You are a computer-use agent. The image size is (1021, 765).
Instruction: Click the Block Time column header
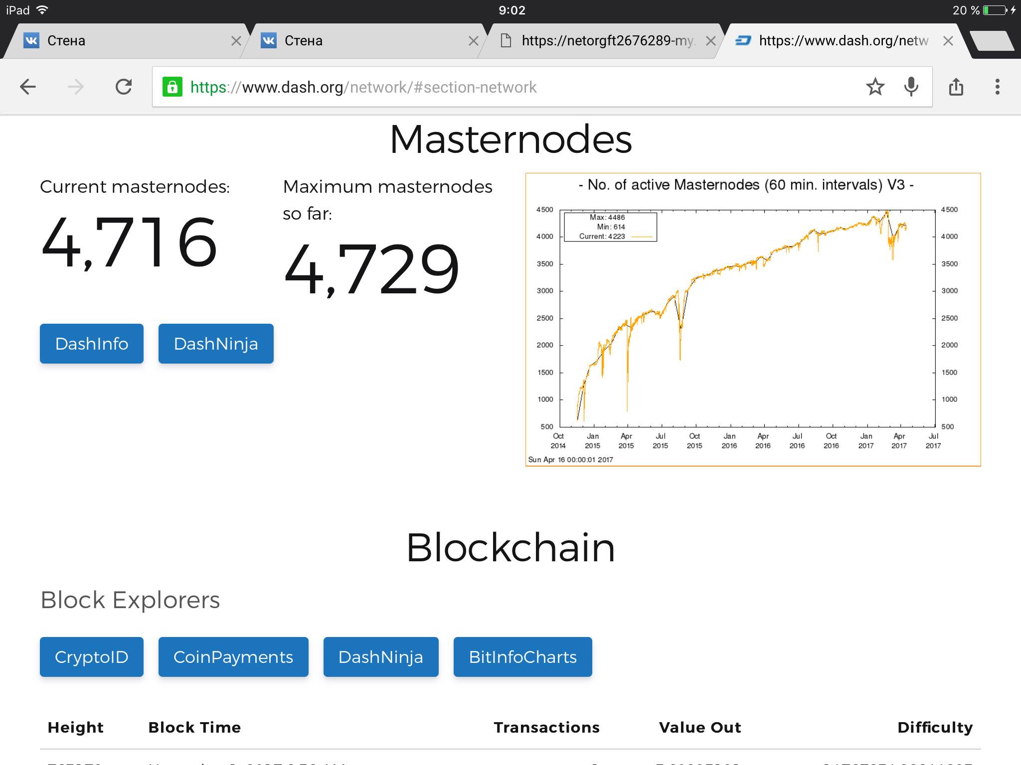coord(194,728)
